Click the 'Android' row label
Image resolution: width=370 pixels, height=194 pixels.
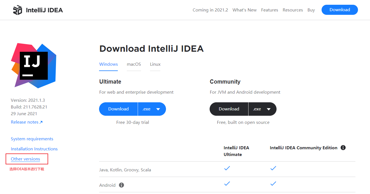coord(107,185)
